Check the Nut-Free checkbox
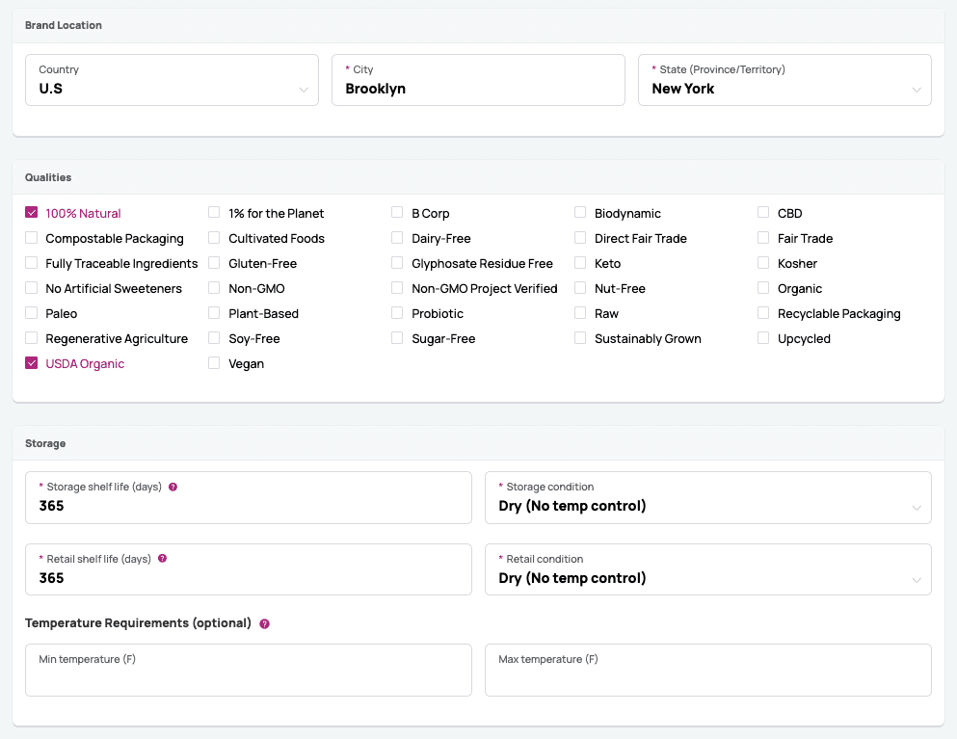 click(580, 287)
